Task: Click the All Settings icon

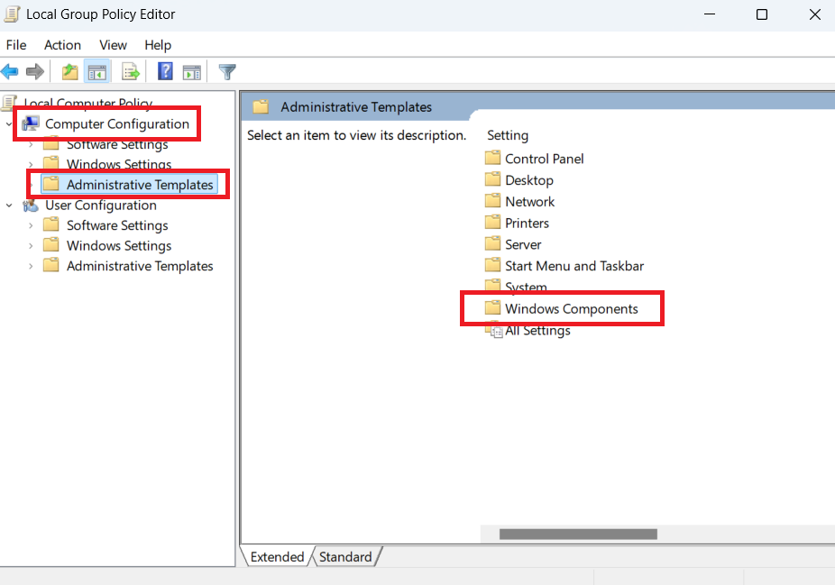Action: point(493,330)
